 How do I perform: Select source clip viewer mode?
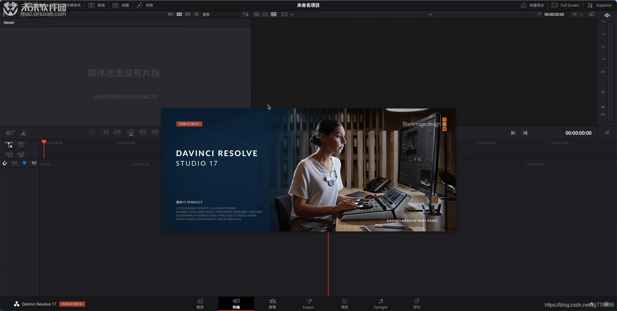click(x=256, y=14)
